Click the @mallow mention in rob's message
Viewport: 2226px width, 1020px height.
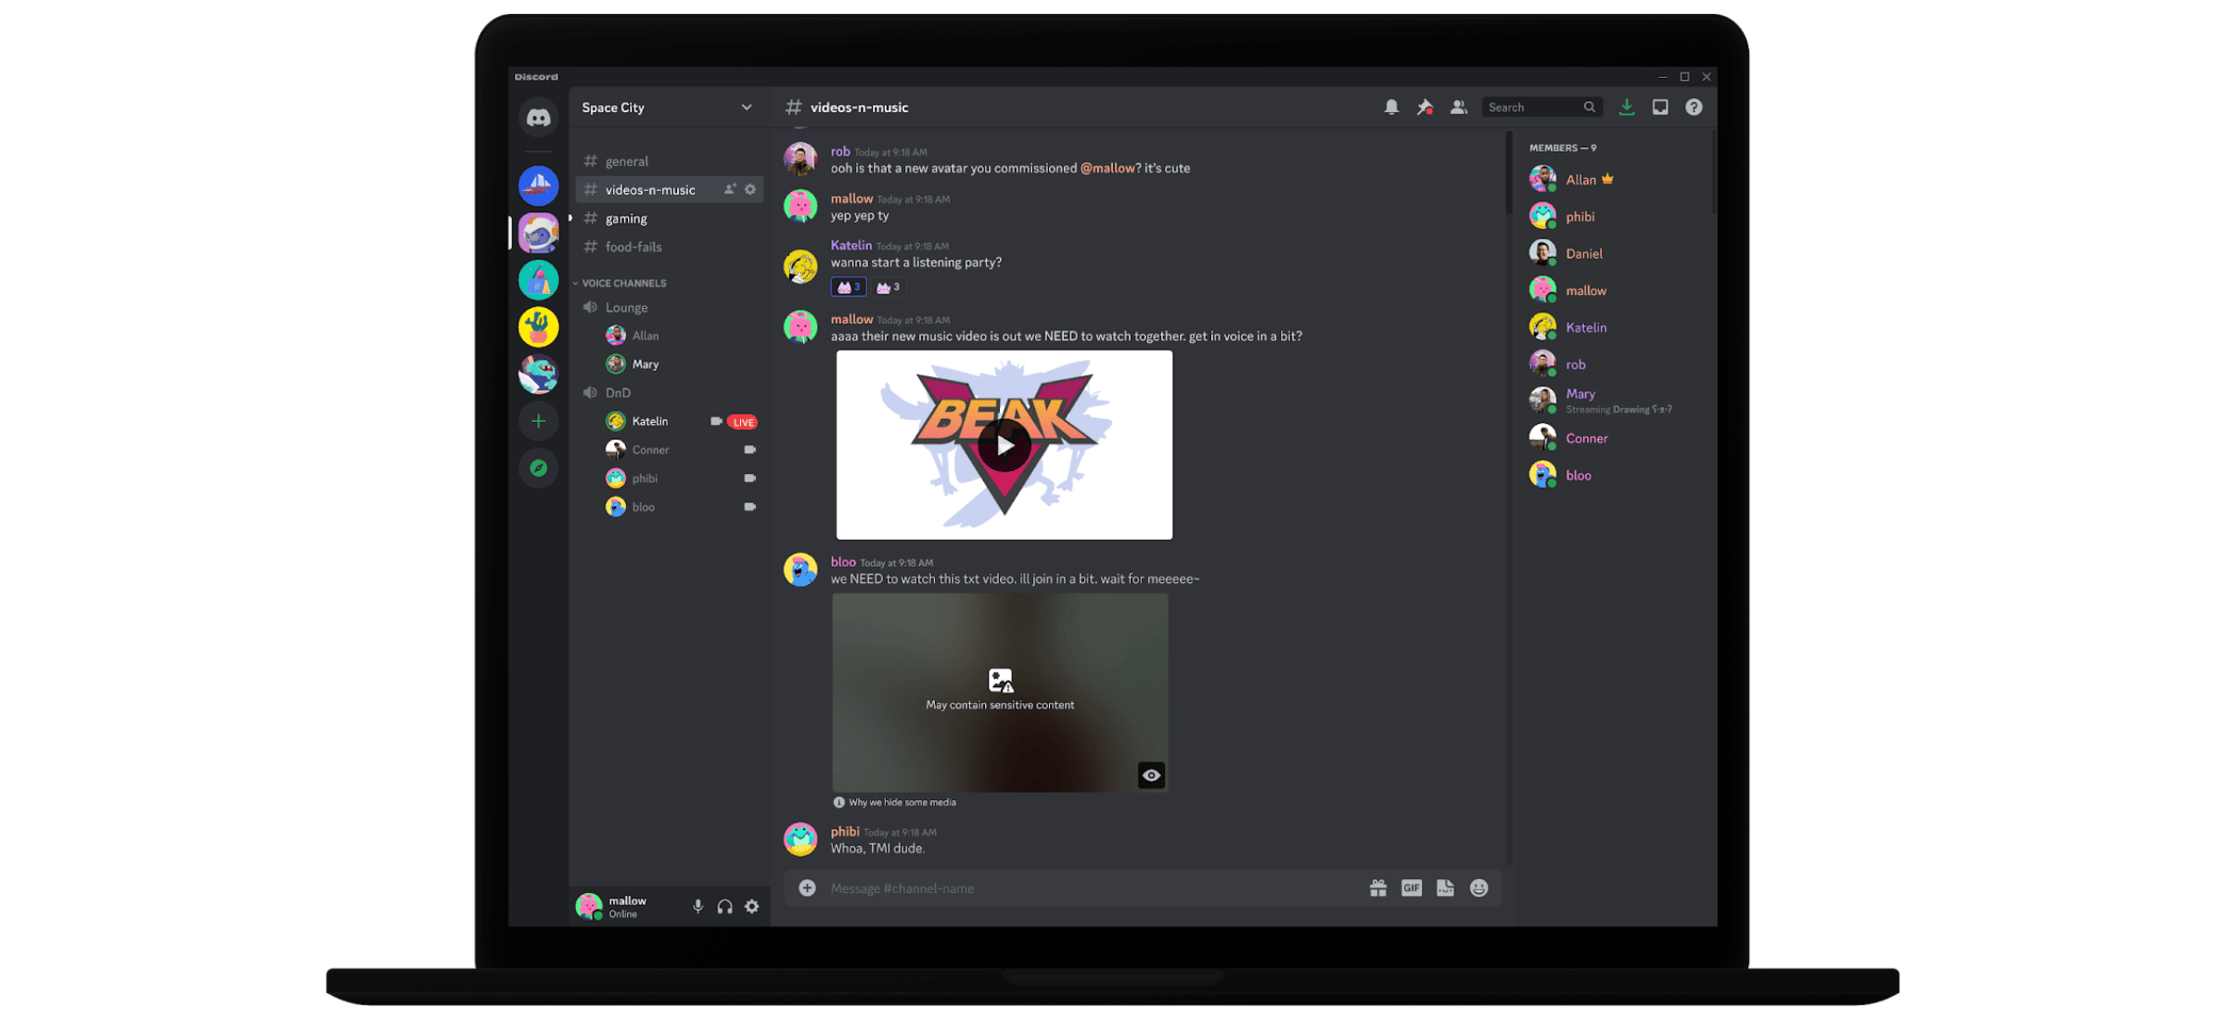click(1107, 168)
